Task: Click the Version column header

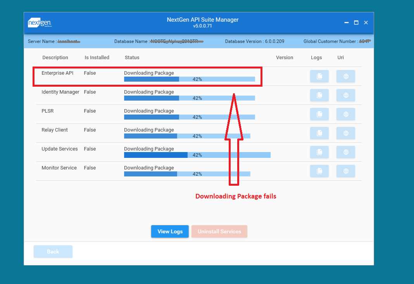Action: coord(285,57)
